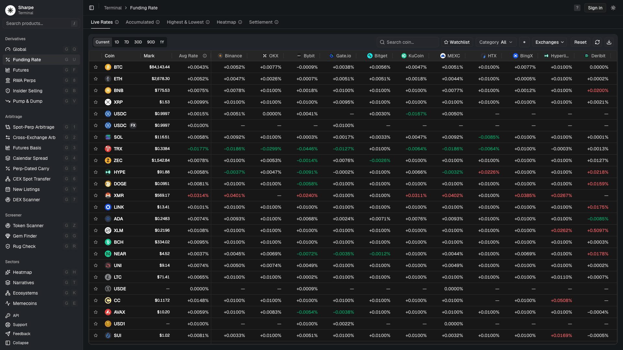Click the BTC coin icon
623x350 pixels.
(x=108, y=67)
